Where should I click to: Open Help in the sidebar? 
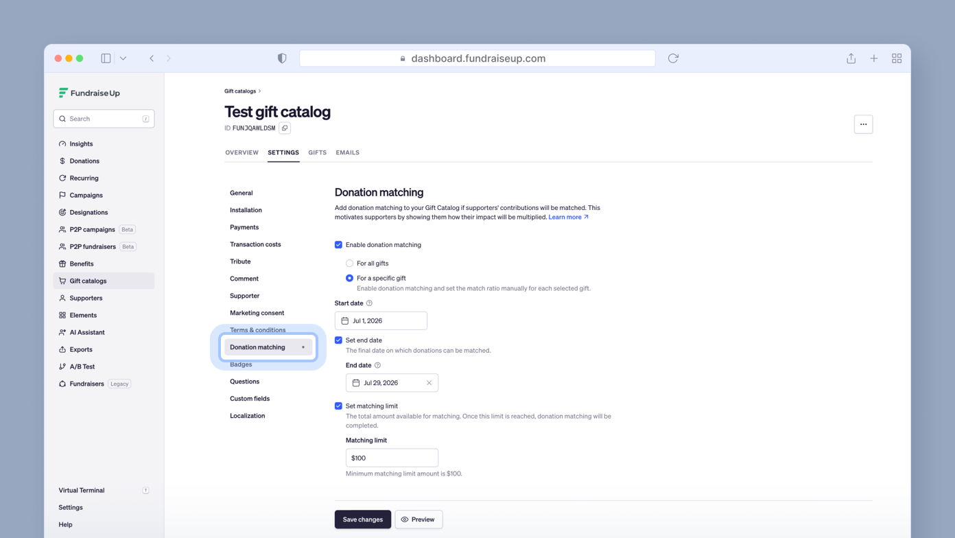[65, 524]
